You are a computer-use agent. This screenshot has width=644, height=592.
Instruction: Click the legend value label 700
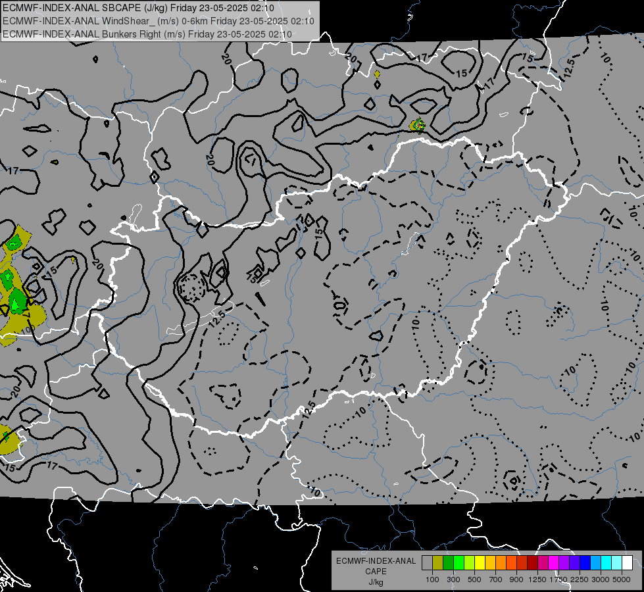pos(496,580)
